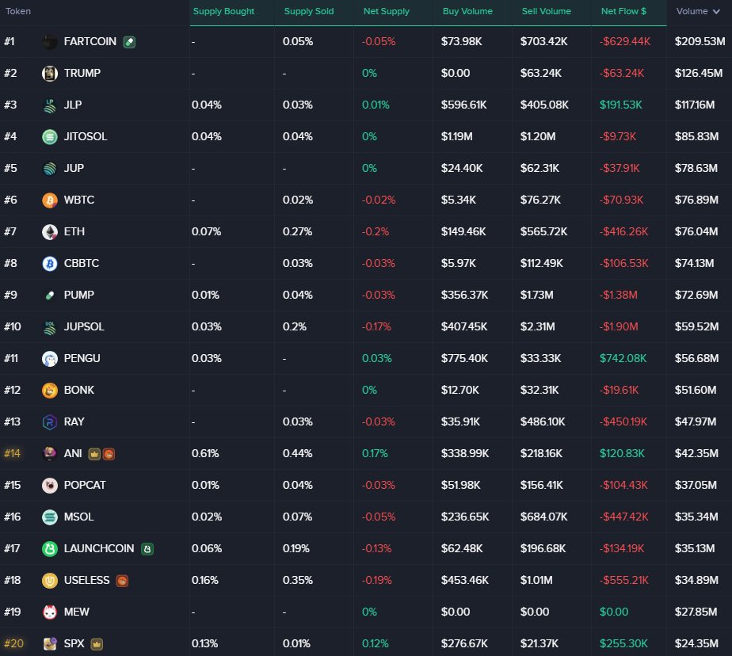Click the JLP token logo

(x=49, y=105)
